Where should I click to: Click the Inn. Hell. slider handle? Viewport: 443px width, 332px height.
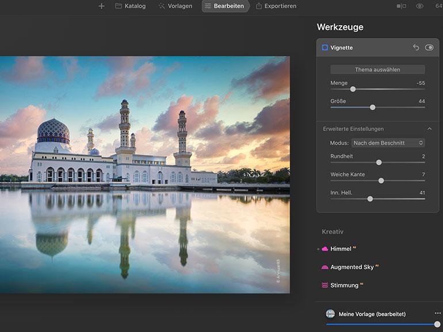pyautogui.click(x=370, y=199)
